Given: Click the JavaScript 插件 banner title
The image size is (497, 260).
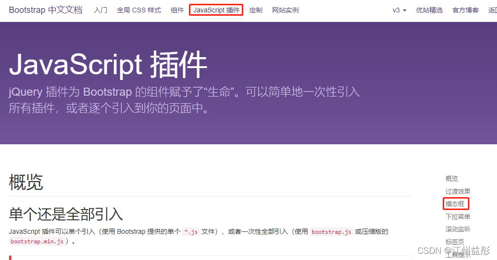Looking at the screenshot, I should click(108, 65).
